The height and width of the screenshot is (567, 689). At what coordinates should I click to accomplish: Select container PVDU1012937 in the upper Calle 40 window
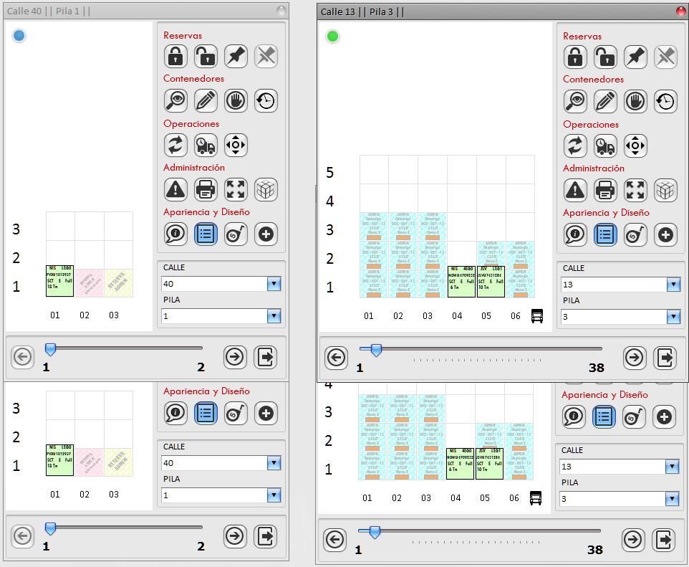pyautogui.click(x=59, y=281)
